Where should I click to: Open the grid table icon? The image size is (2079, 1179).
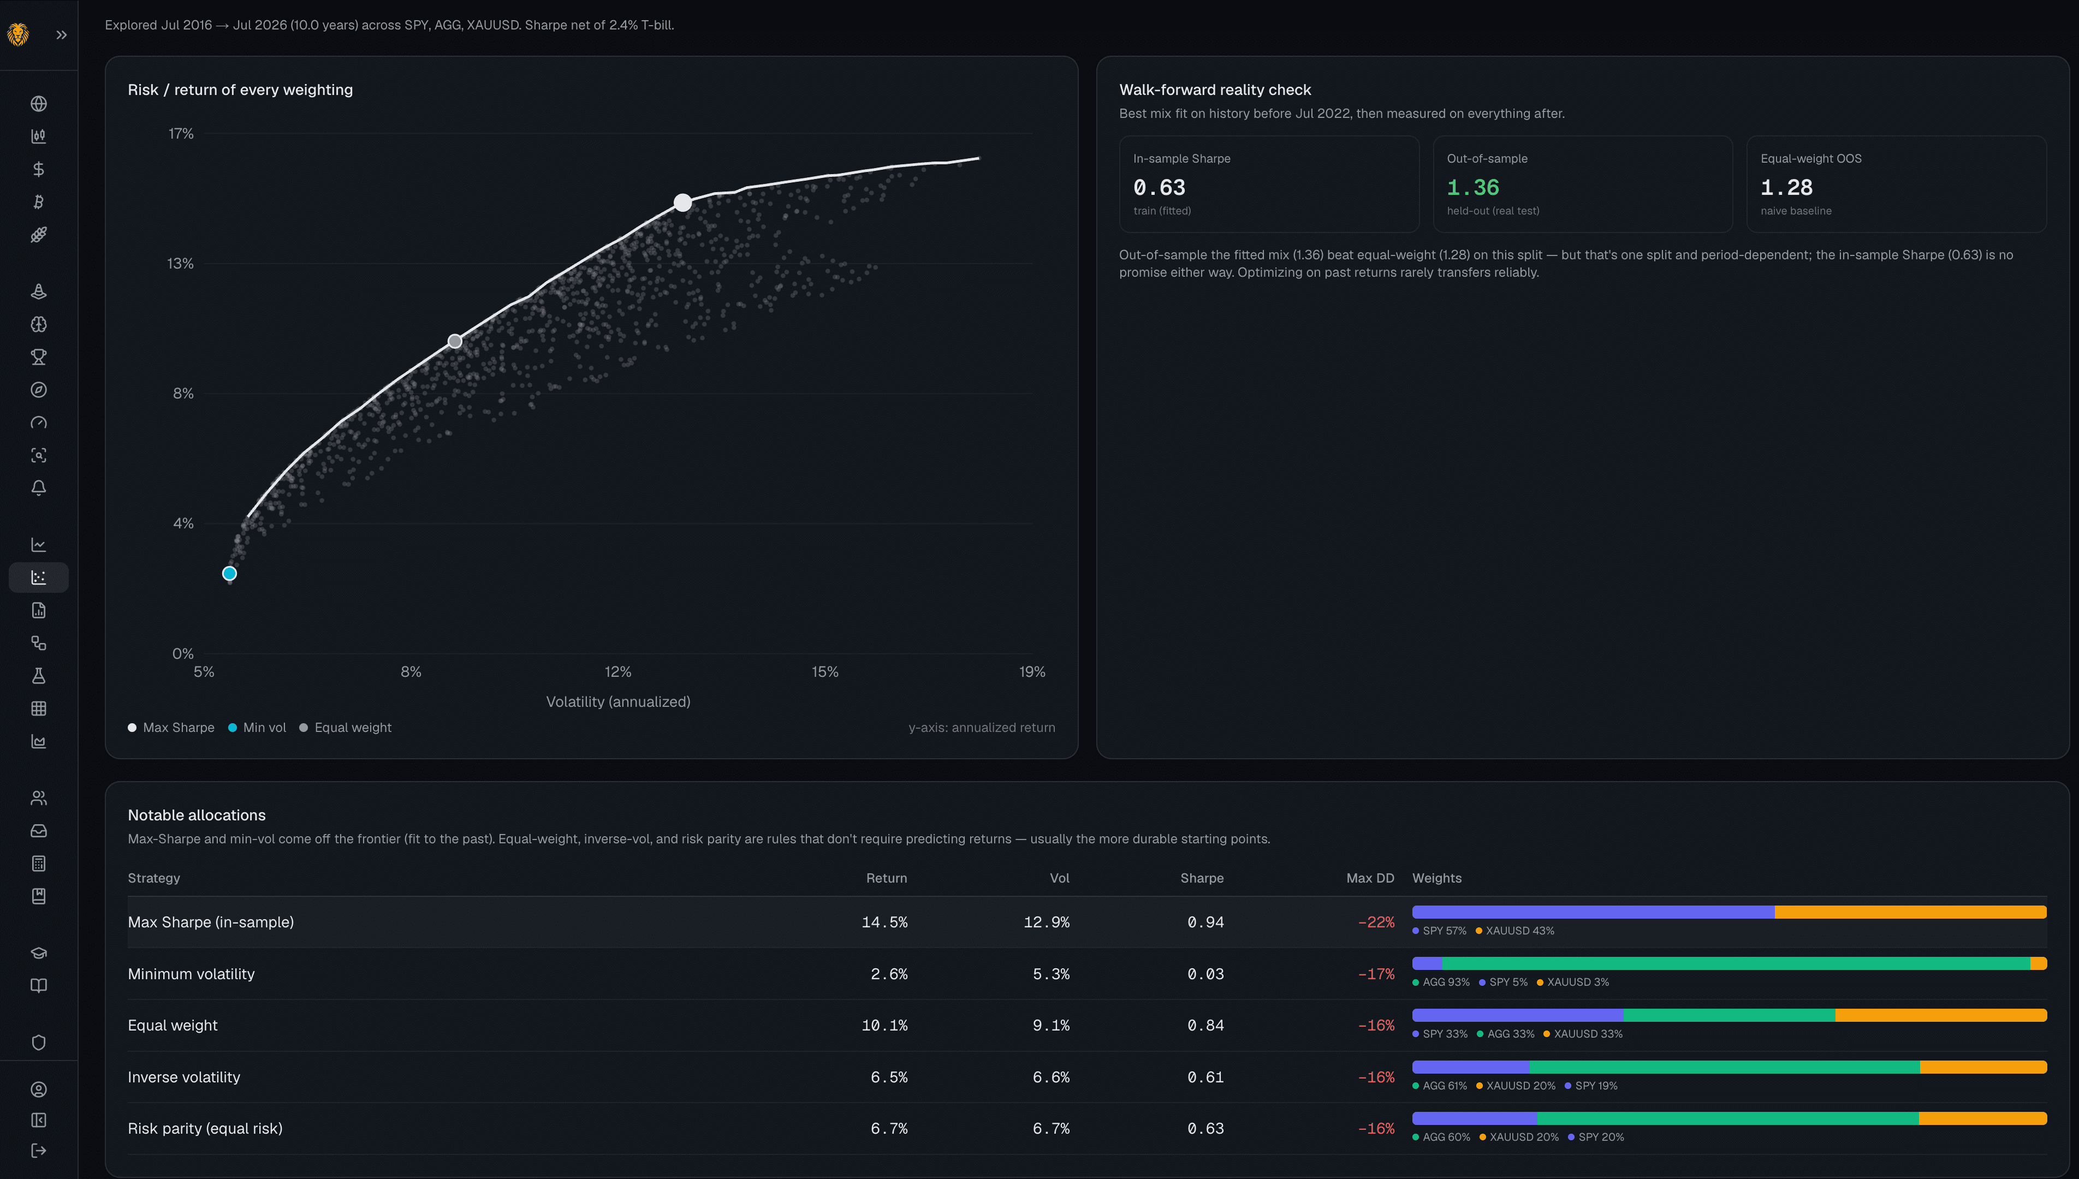point(38,708)
